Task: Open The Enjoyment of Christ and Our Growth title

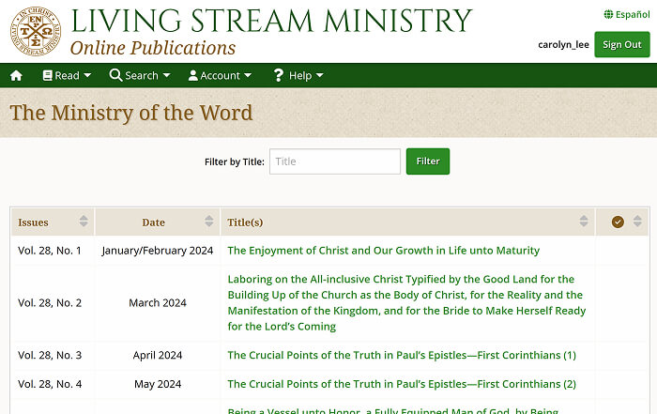Action: (383, 251)
